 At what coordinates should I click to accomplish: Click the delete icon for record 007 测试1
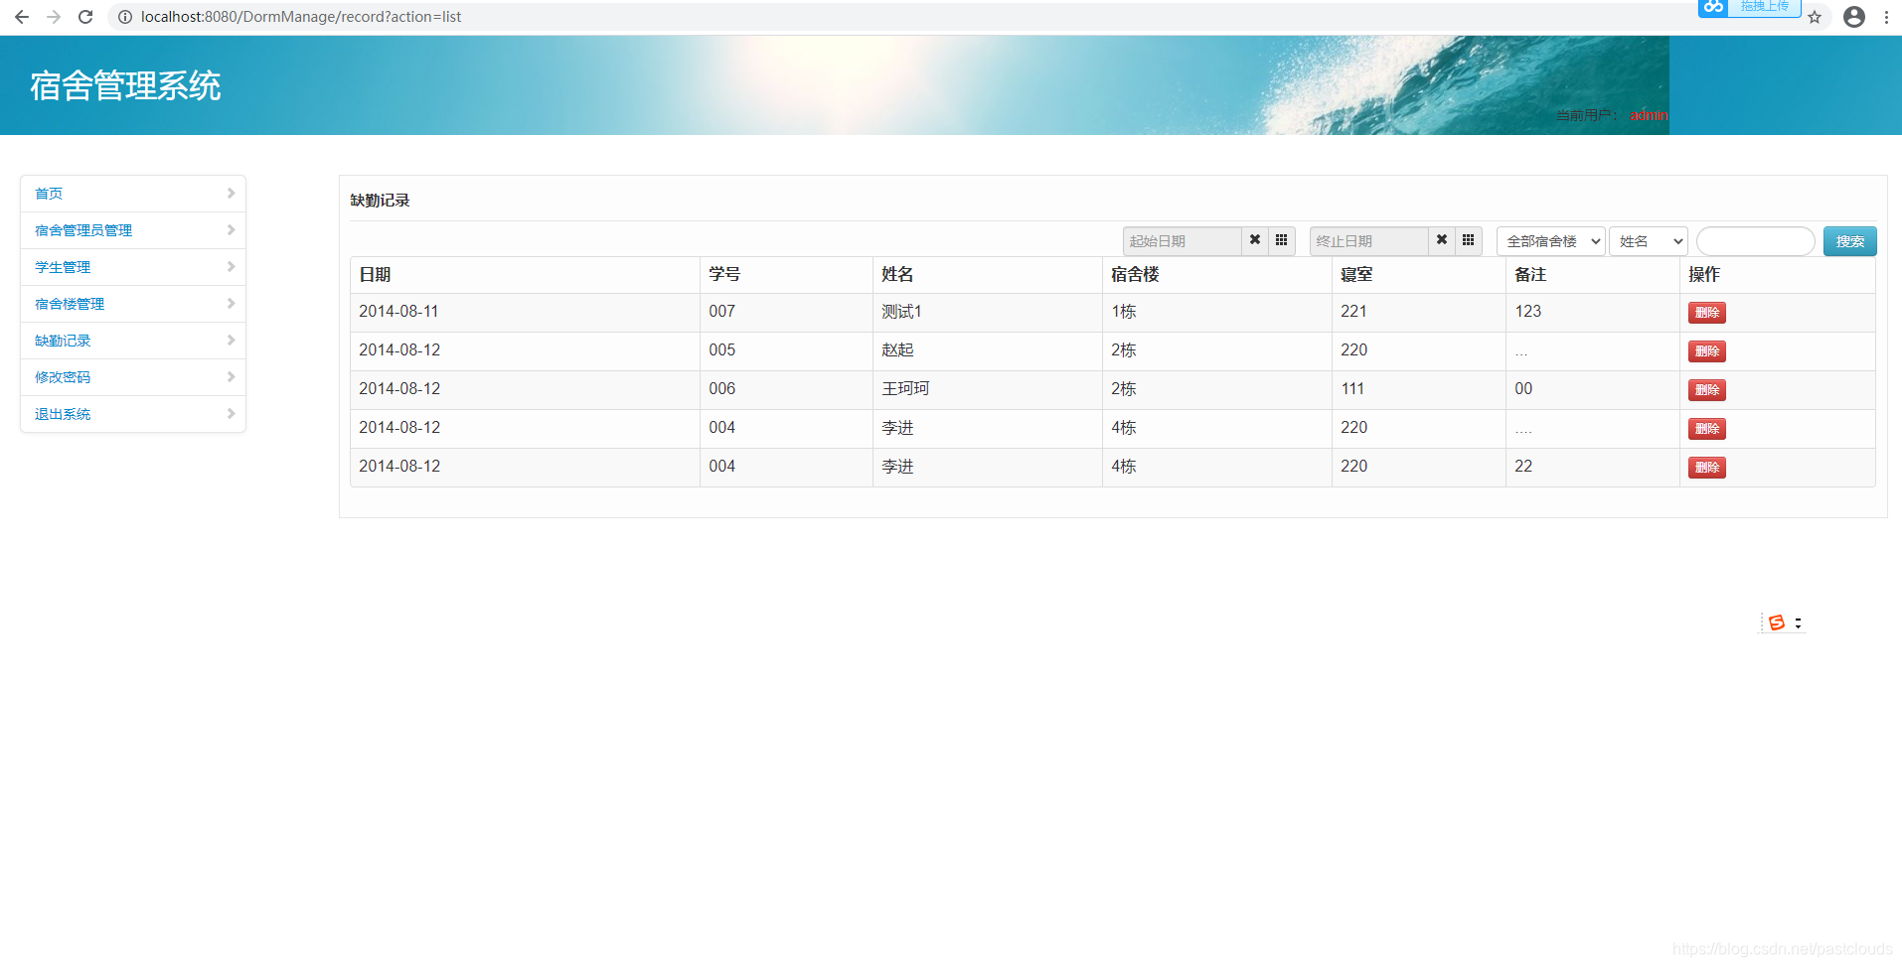1706,312
